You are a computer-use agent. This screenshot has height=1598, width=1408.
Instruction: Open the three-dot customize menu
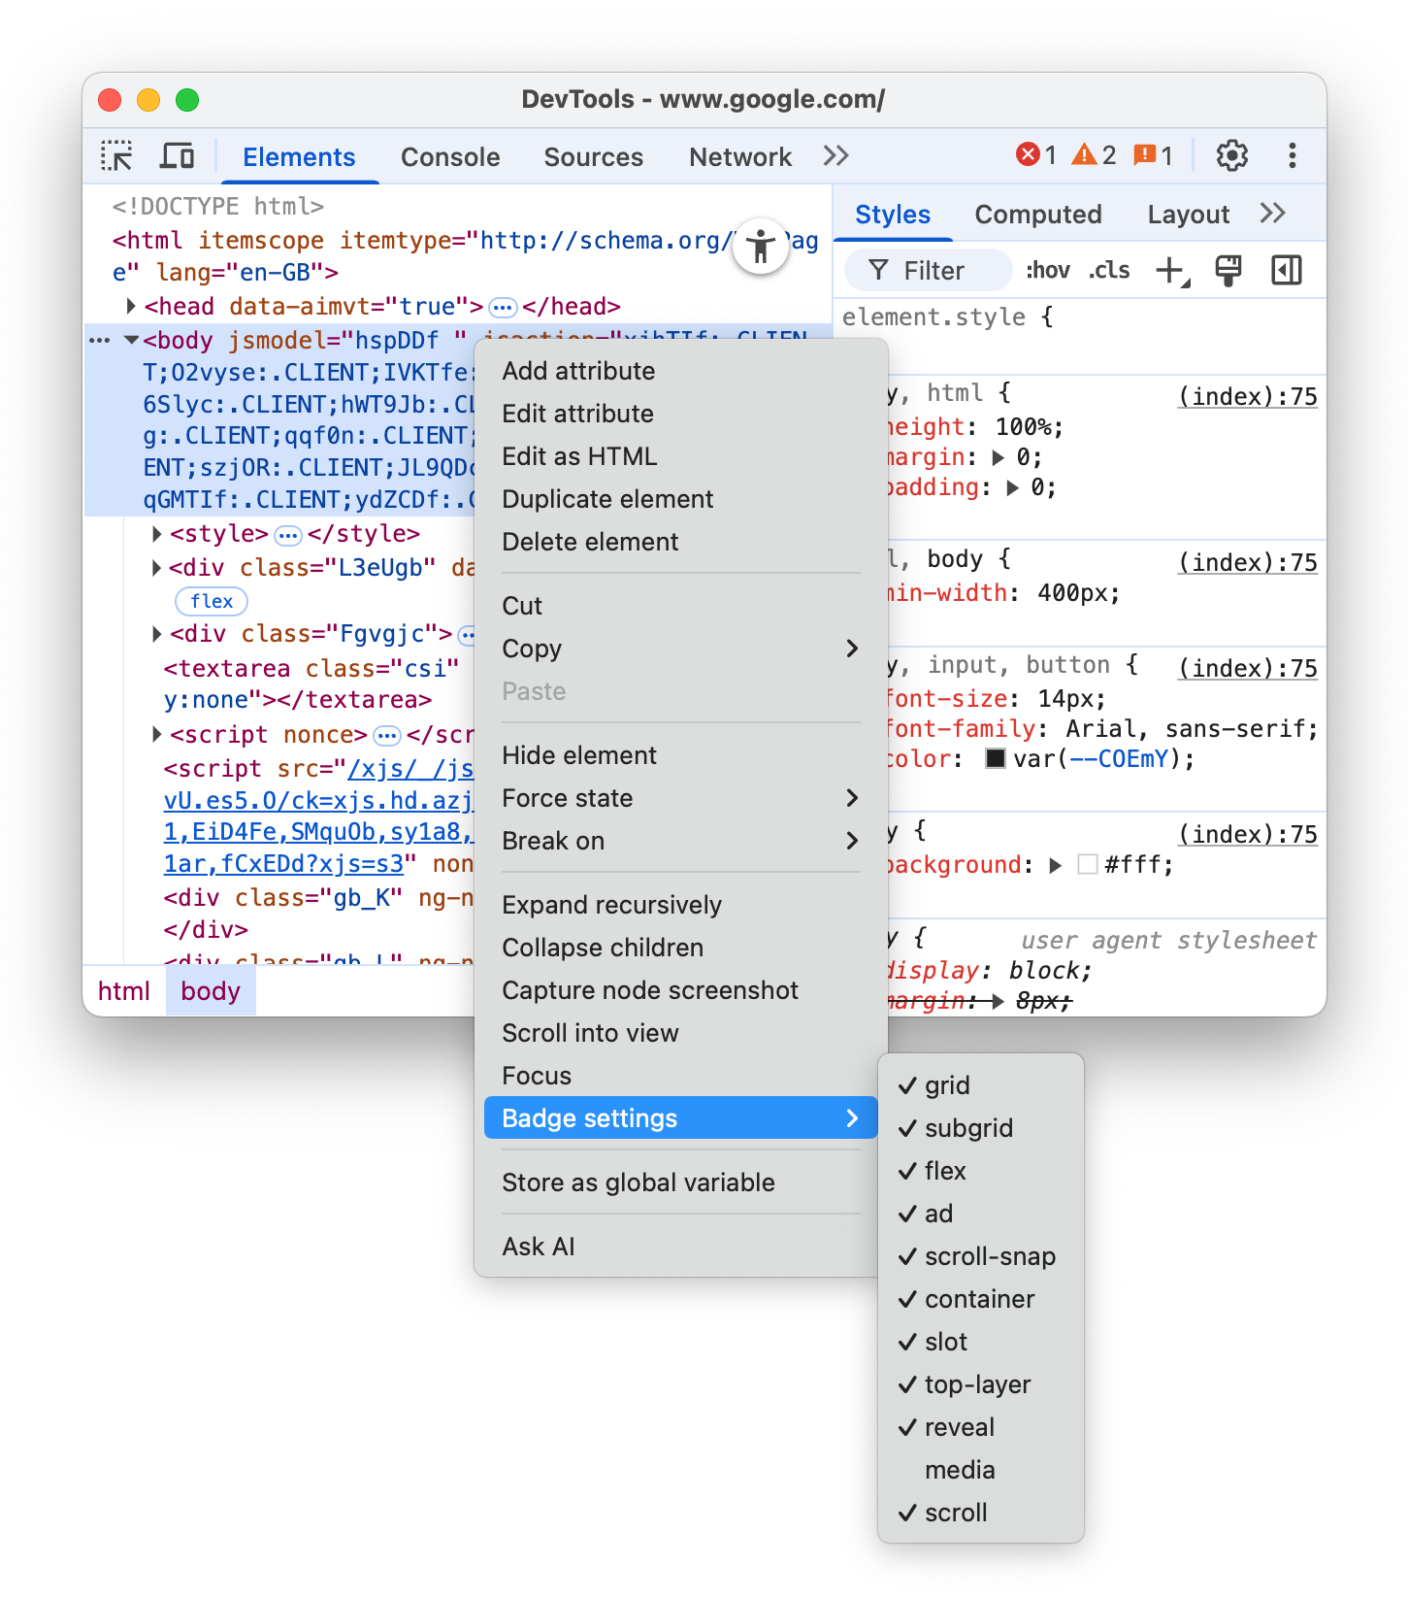coord(1292,156)
